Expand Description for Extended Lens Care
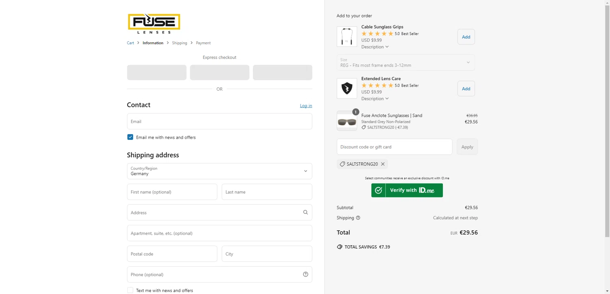 click(x=375, y=98)
